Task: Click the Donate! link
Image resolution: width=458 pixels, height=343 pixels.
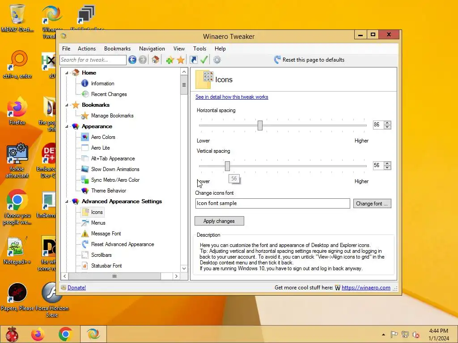Action: 76,288
